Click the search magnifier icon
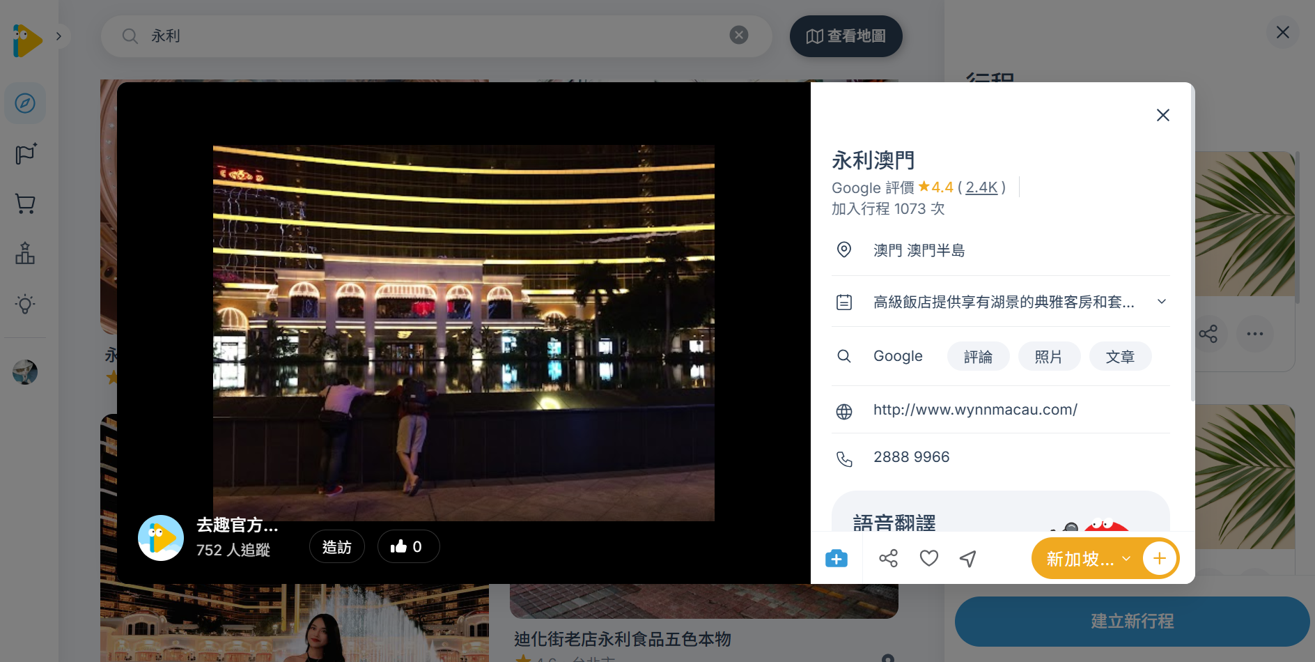Viewport: 1315px width, 662px height. pyautogui.click(x=130, y=36)
